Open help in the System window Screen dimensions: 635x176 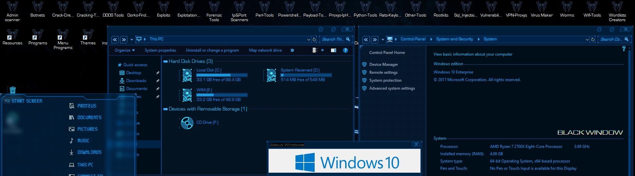(624, 49)
